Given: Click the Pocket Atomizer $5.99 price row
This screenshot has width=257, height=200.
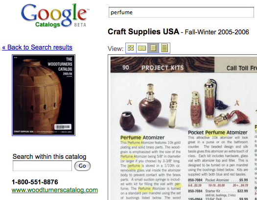Looking at the screenshot, I should point(218,180).
